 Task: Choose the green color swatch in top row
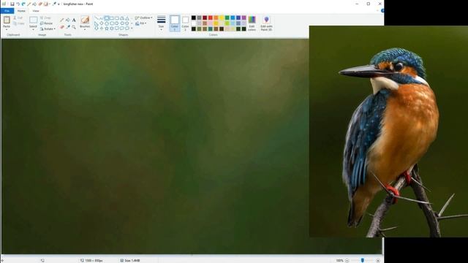[x=227, y=18]
